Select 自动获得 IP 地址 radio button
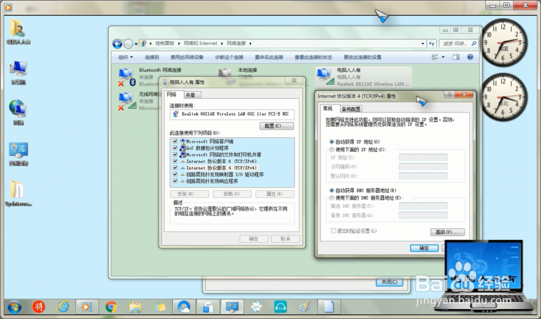 click(332, 142)
